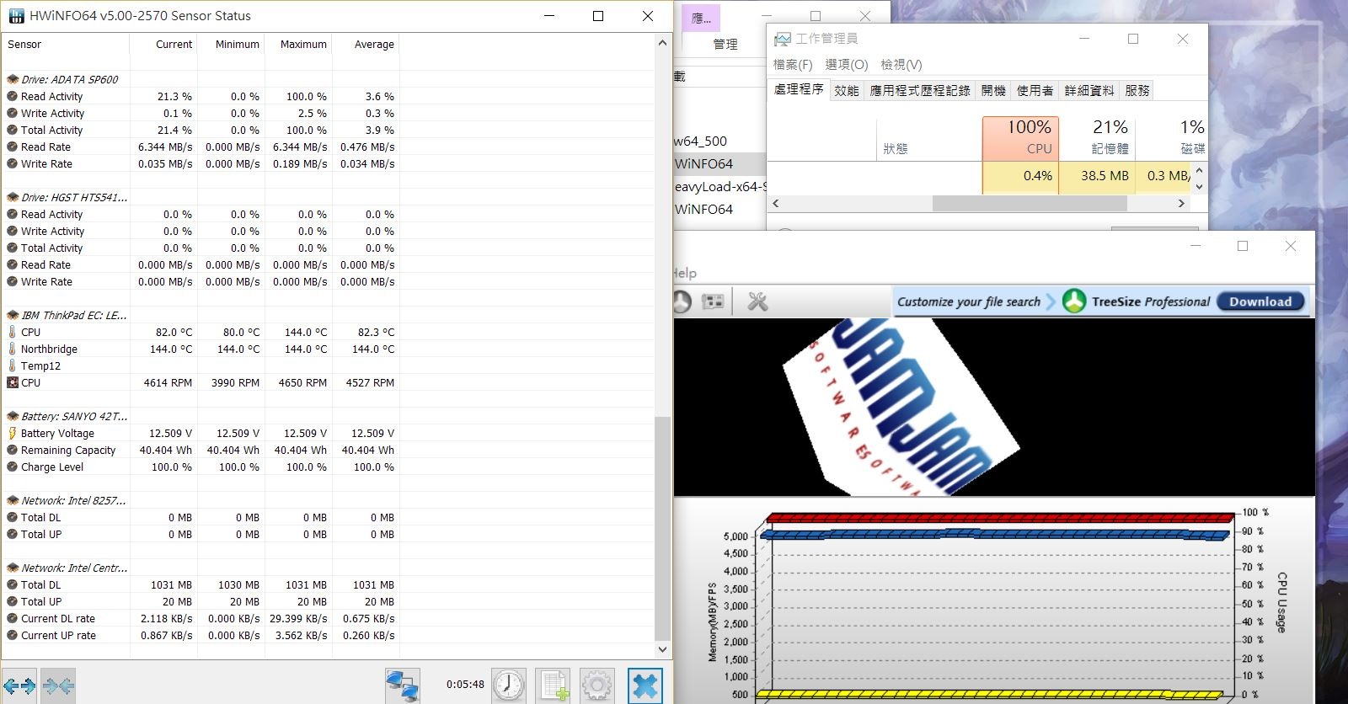Sort by the 21% 記憶體 column header

(1097, 137)
